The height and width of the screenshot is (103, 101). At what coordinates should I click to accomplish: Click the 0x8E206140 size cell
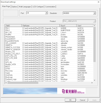click(82, 73)
